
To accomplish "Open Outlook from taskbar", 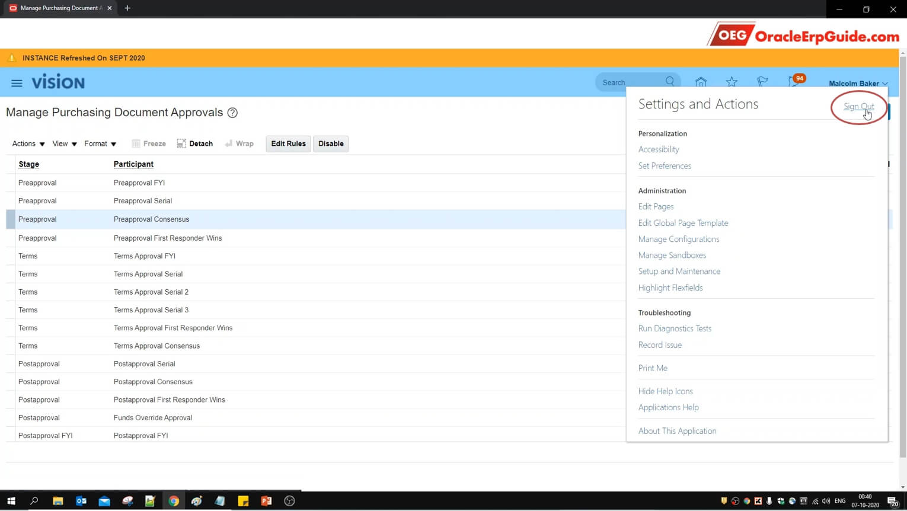I will pyautogui.click(x=81, y=501).
